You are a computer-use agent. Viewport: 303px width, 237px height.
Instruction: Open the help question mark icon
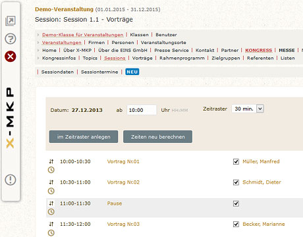coord(11,39)
